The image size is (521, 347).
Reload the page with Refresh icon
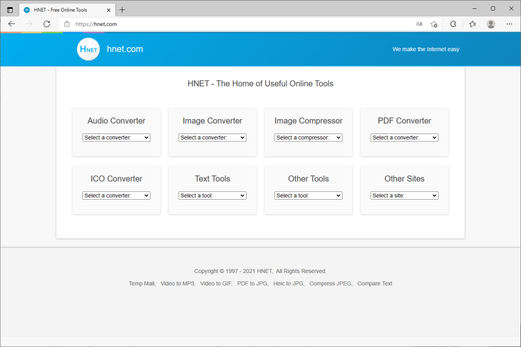pos(47,24)
